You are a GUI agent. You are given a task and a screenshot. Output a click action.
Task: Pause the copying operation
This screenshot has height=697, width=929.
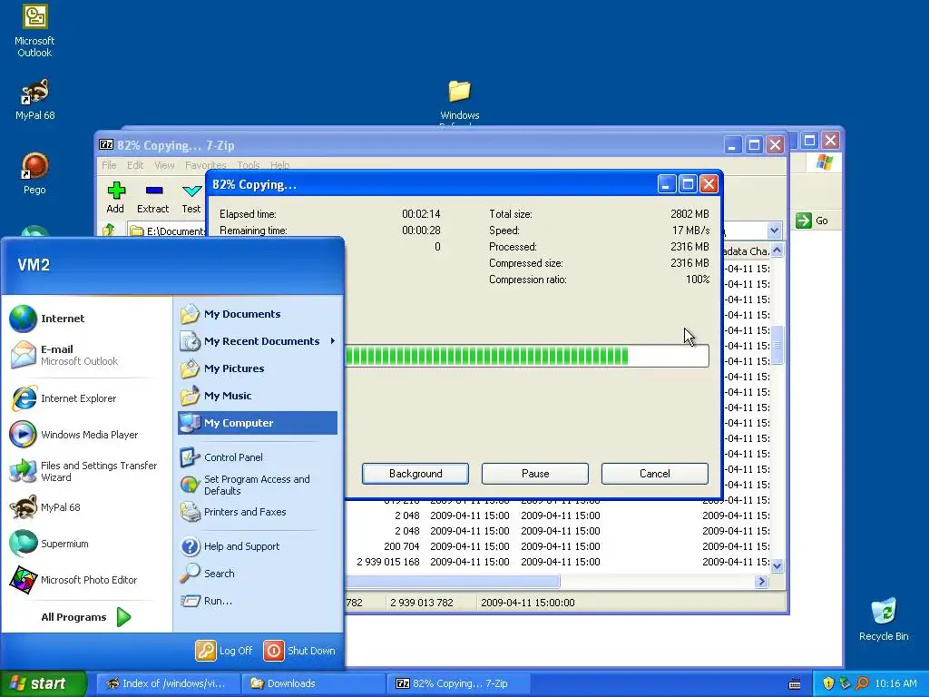pos(535,474)
